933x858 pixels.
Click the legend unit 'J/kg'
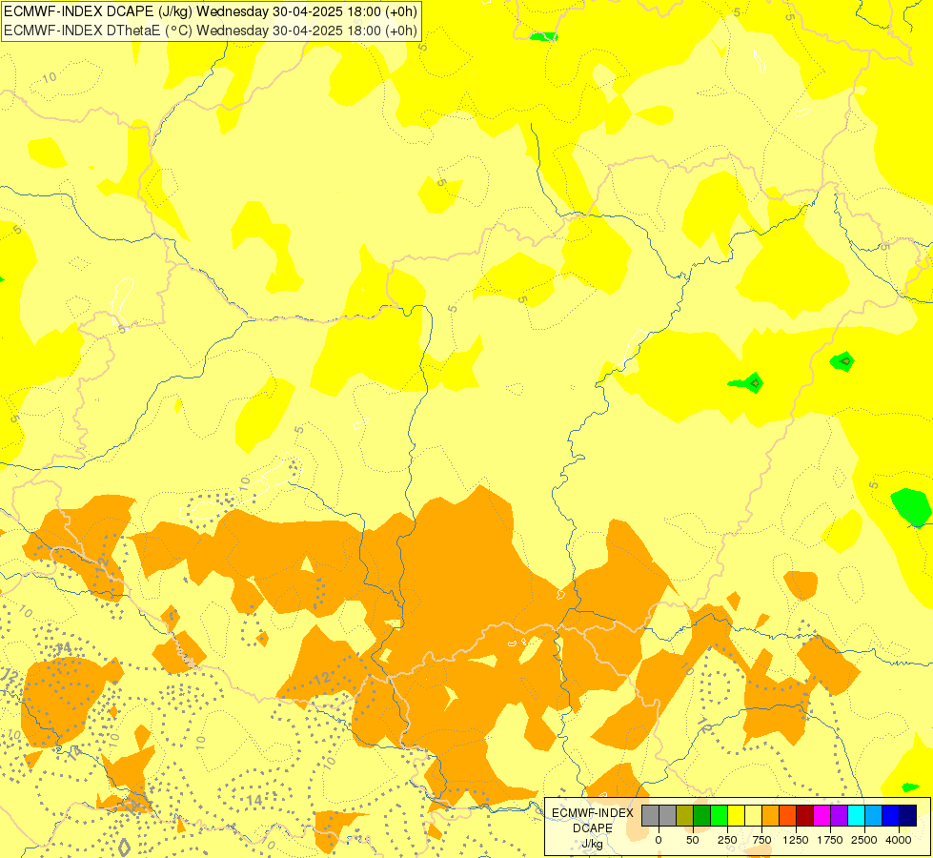point(593,844)
